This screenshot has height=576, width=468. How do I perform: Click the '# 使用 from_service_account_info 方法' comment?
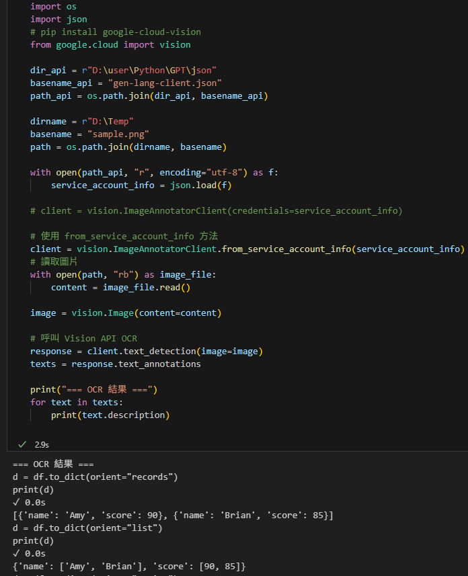(124, 236)
